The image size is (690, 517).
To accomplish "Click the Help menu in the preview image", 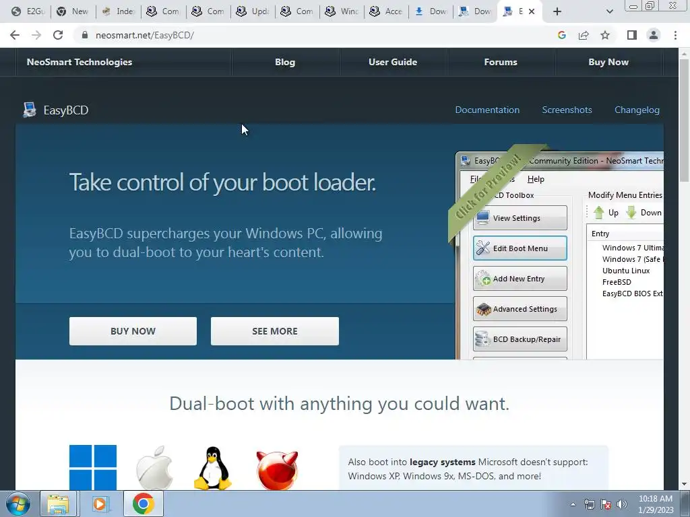I will tap(536, 179).
